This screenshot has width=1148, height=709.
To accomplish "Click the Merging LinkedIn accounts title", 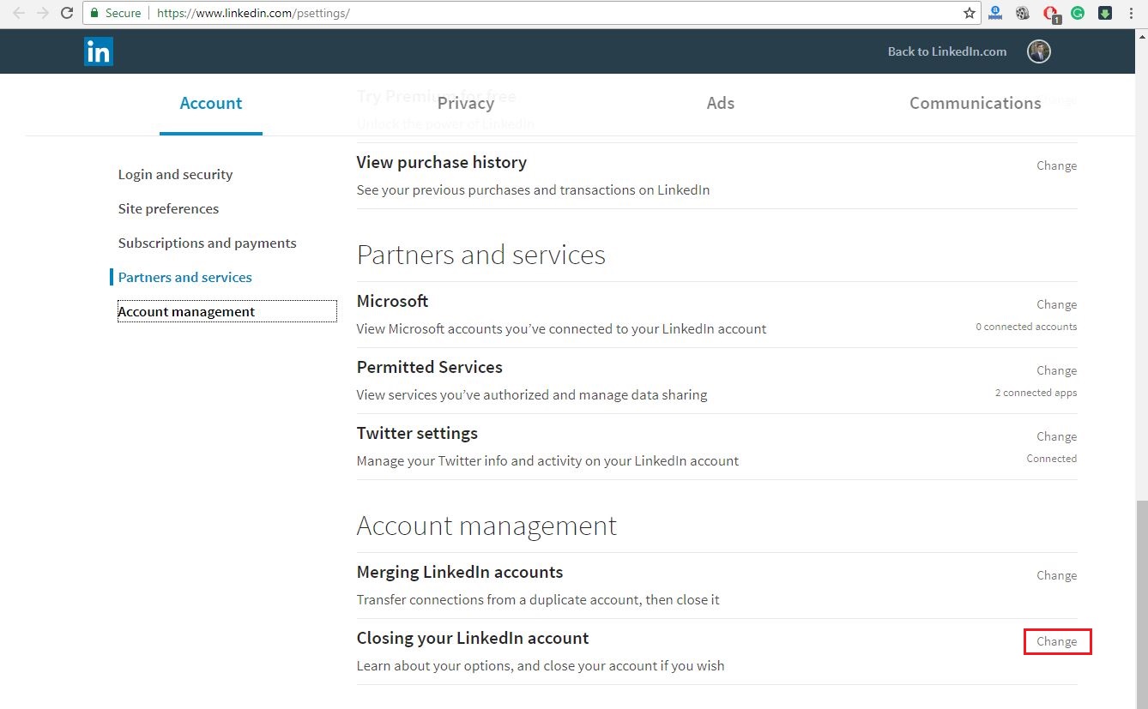I will 460,573.
